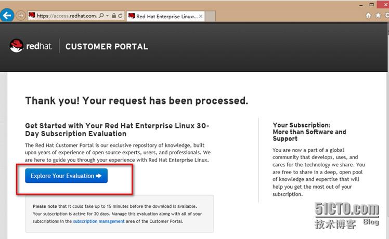
Task: Open Favorites with the star icon
Action: coord(378,16)
